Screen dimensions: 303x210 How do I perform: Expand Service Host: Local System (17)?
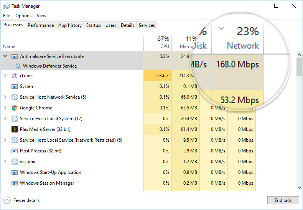[5, 118]
